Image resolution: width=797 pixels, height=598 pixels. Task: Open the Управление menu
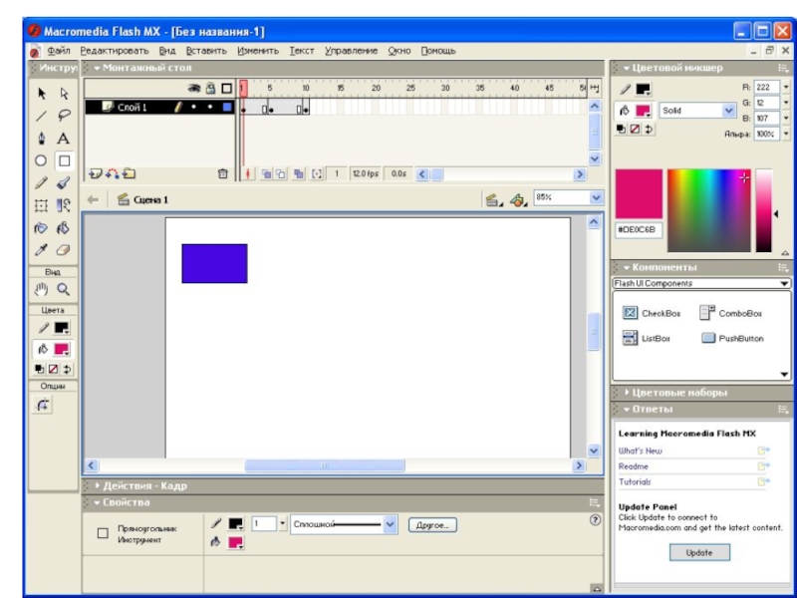pos(351,50)
